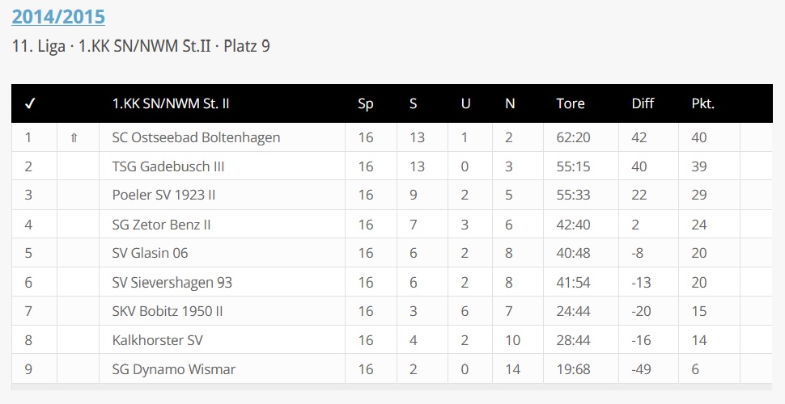Open SV Glasin 06 team entry
This screenshot has width=785, height=404.
pos(150,253)
